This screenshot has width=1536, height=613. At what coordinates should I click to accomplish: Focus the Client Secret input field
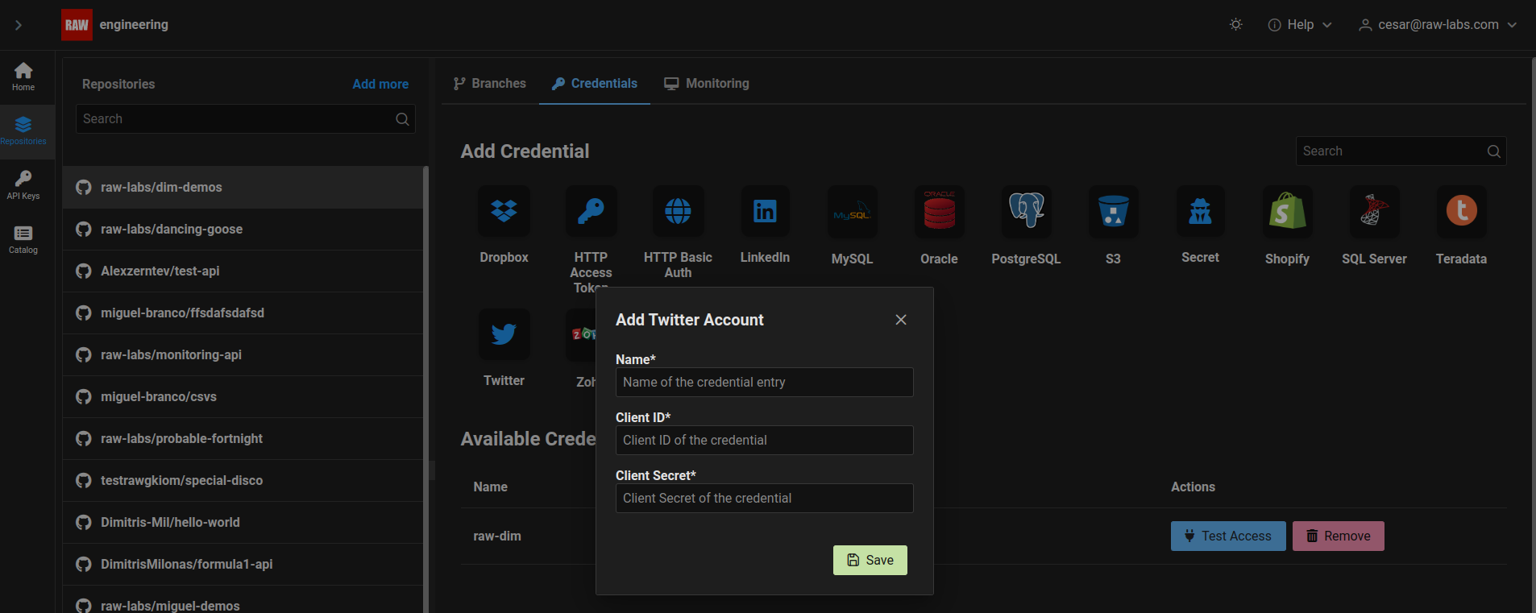764,499
